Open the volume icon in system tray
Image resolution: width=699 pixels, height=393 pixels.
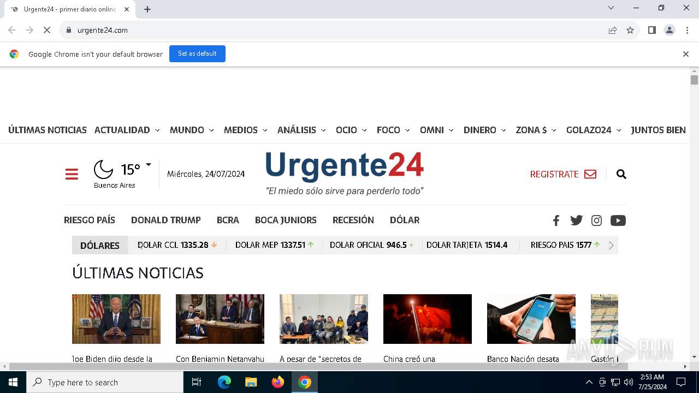point(628,382)
